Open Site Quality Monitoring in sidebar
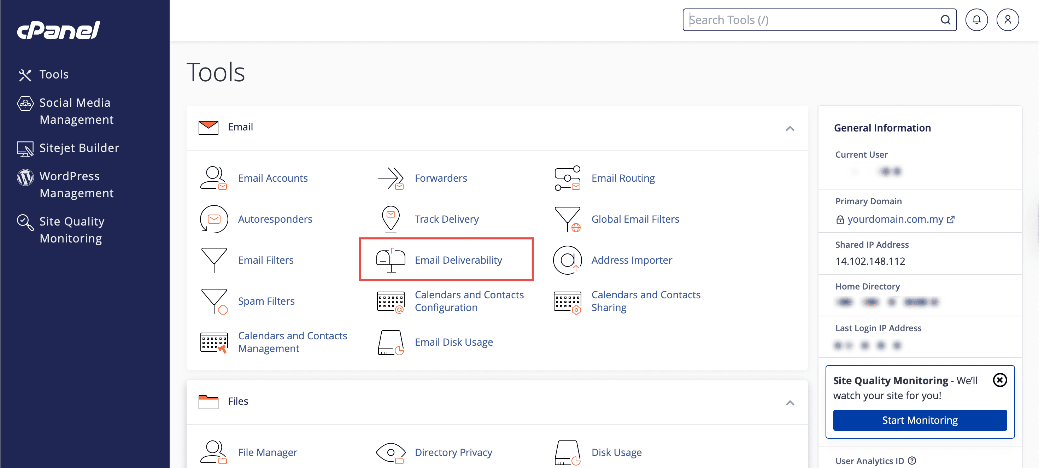The height and width of the screenshot is (468, 1039). point(72,230)
